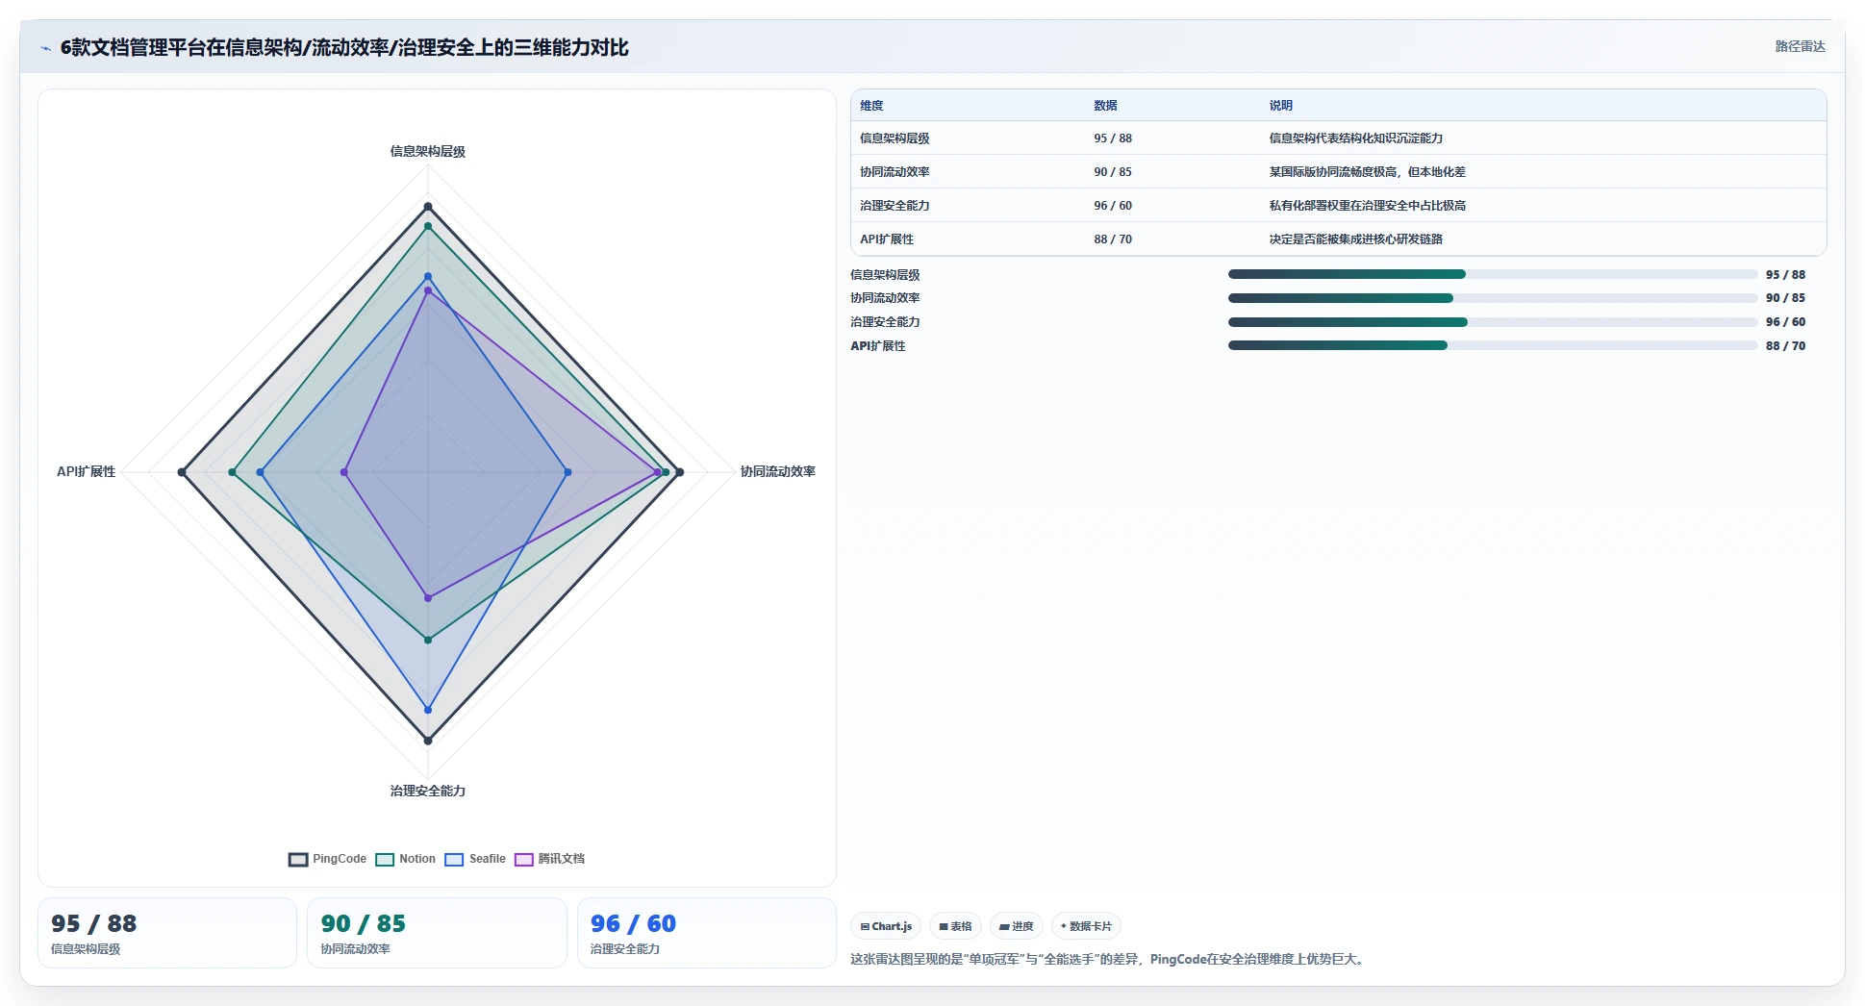Click the 96 / 60 data card
This screenshot has width=1865, height=1006.
tap(707, 933)
